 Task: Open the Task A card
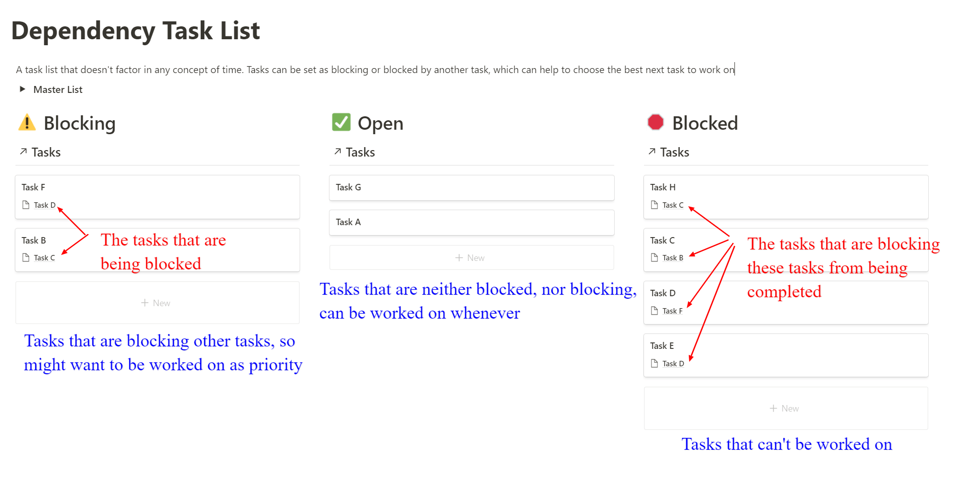point(472,223)
